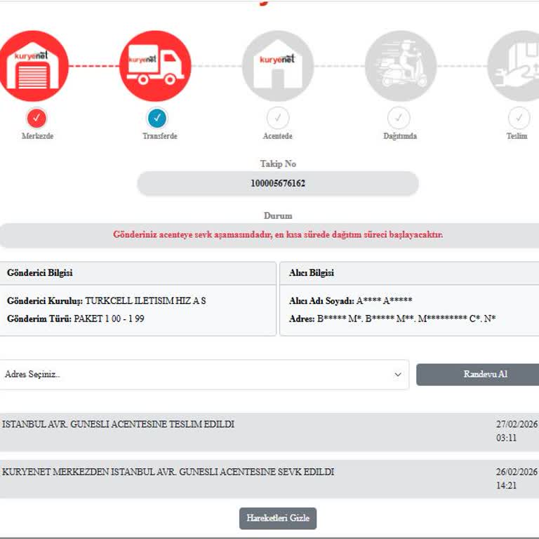
Task: Click the Hareketleri Gizle button
Action: click(x=278, y=518)
